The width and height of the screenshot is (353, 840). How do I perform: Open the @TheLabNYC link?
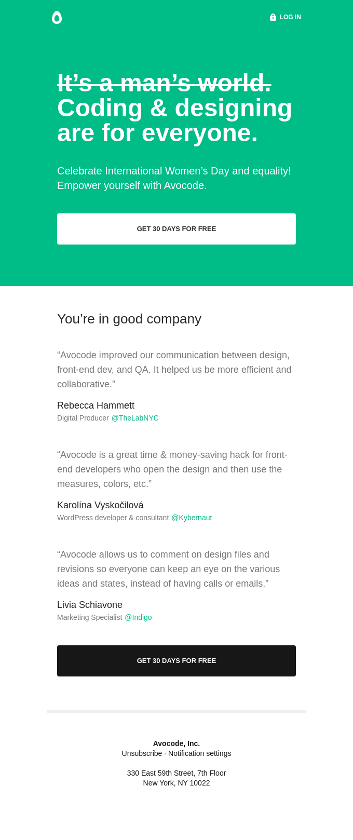135,418
